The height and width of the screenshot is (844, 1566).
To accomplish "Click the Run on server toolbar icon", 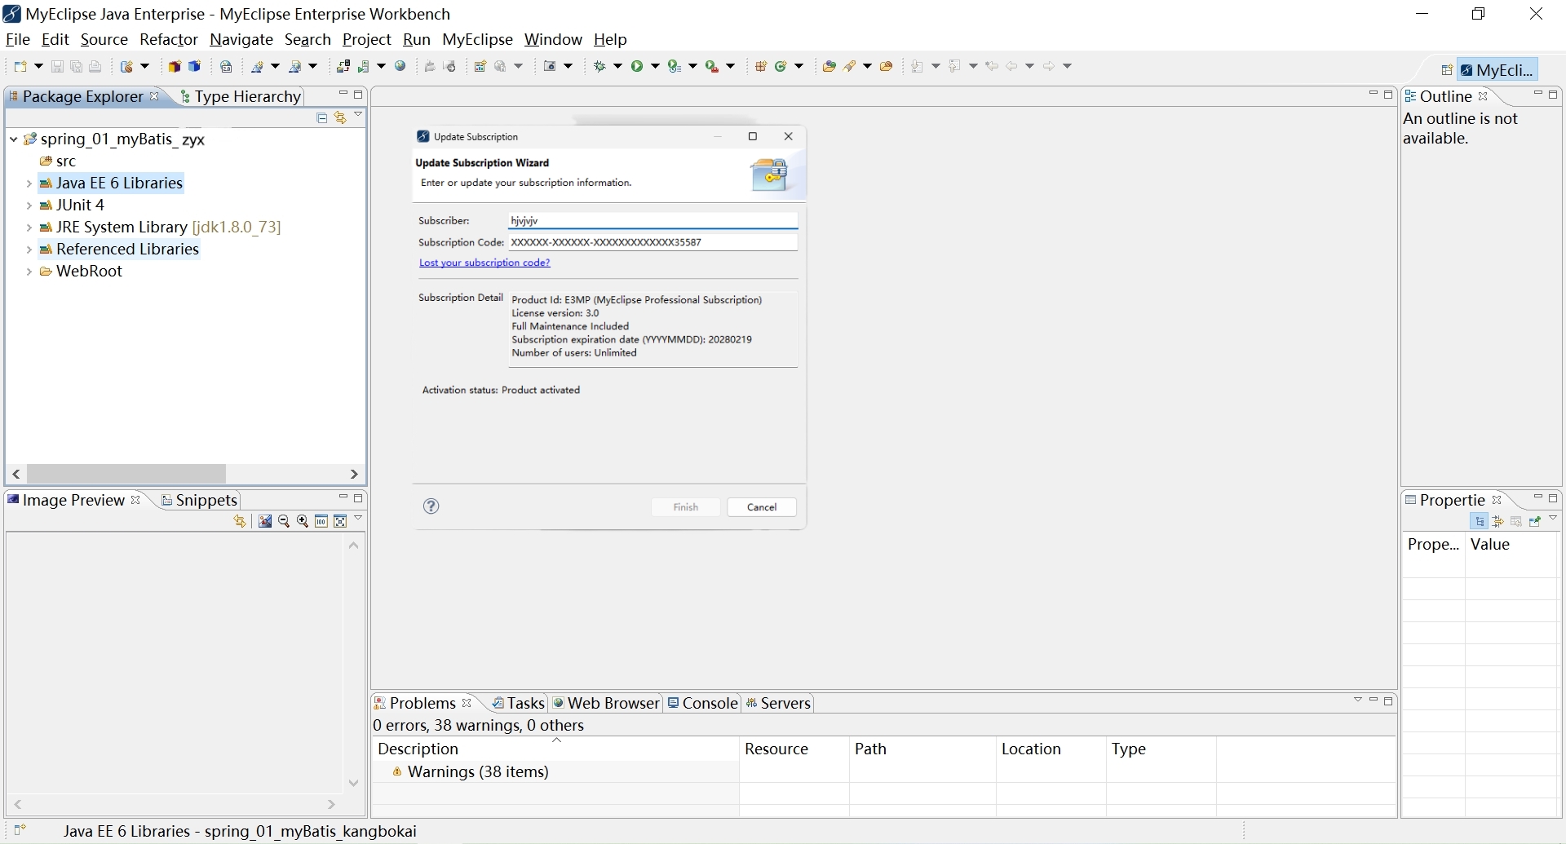I will 364,66.
